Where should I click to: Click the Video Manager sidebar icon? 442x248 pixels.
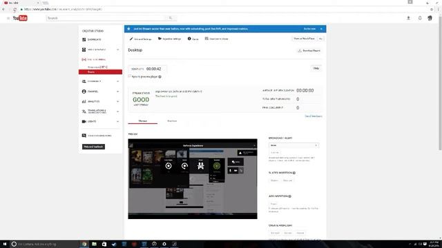[x=84, y=50]
